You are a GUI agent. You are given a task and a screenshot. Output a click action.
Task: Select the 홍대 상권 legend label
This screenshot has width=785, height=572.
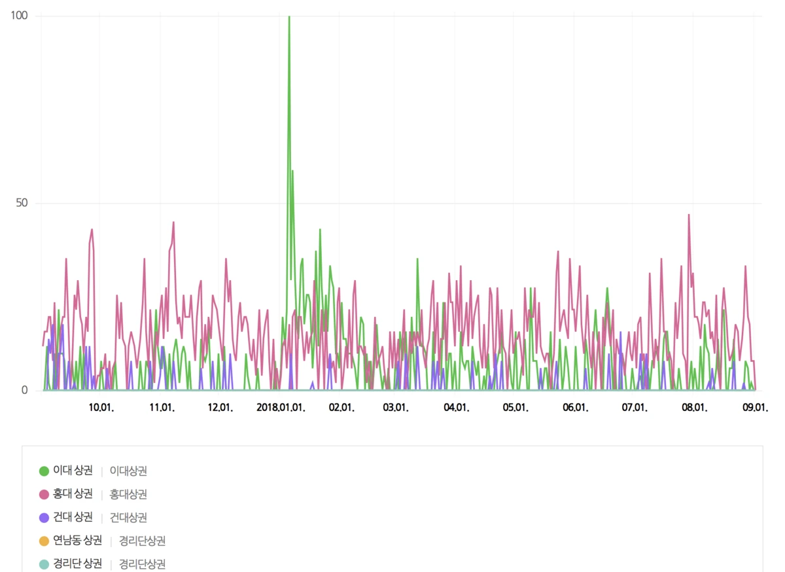pyautogui.click(x=73, y=494)
